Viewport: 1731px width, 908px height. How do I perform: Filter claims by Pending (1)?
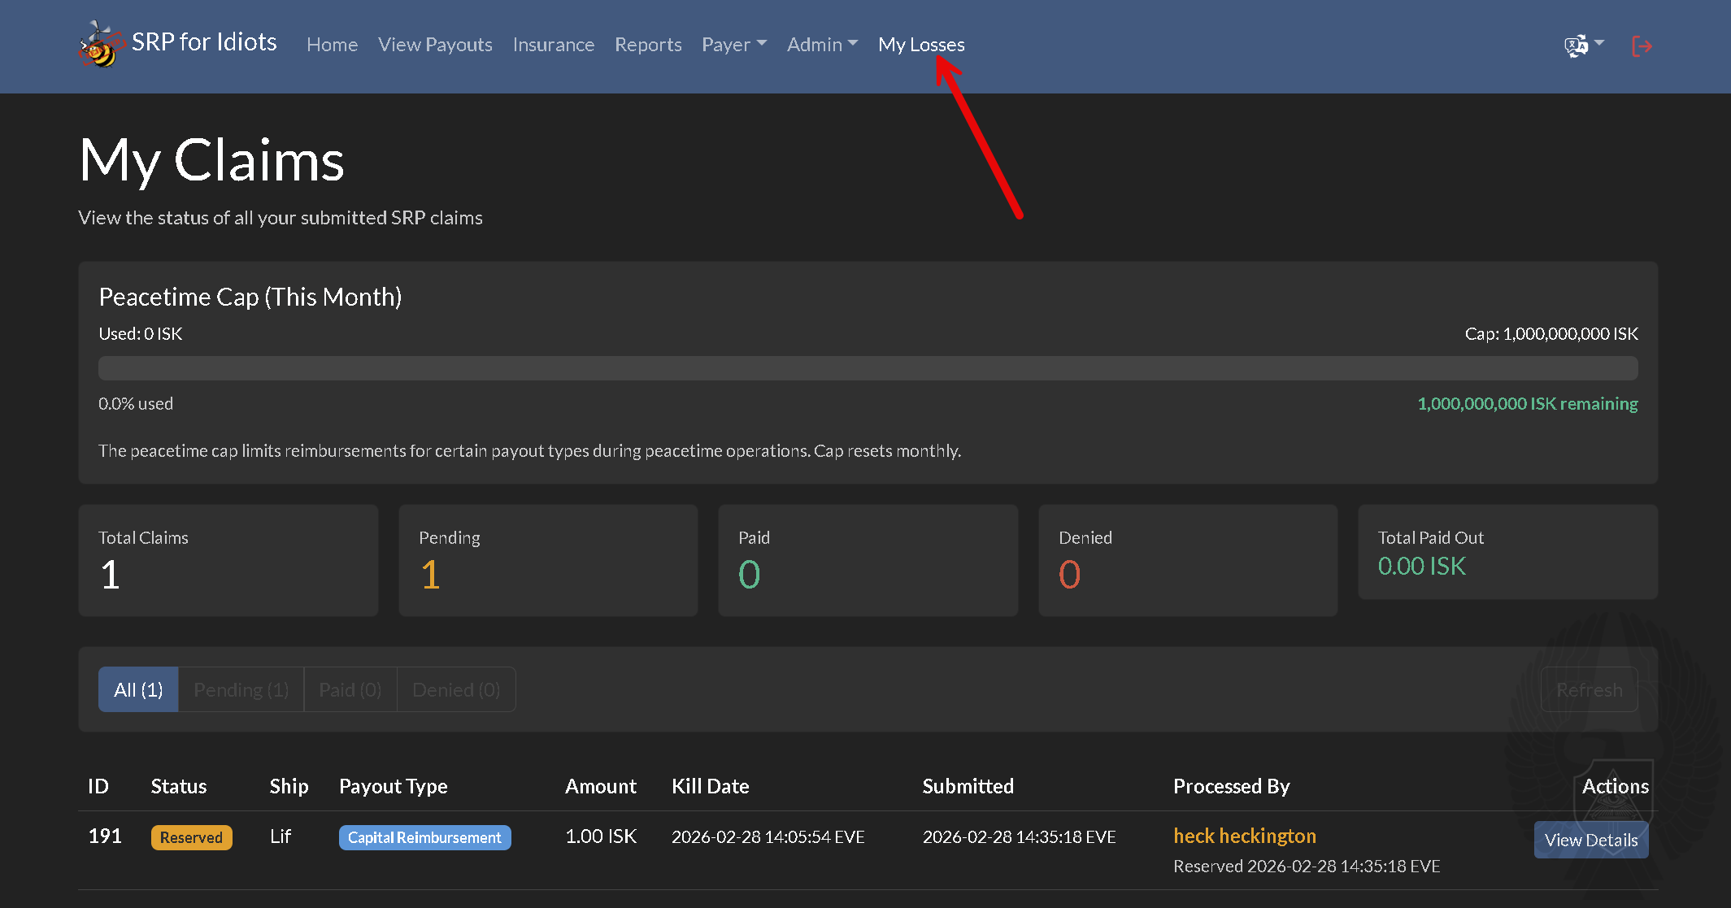coord(241,689)
